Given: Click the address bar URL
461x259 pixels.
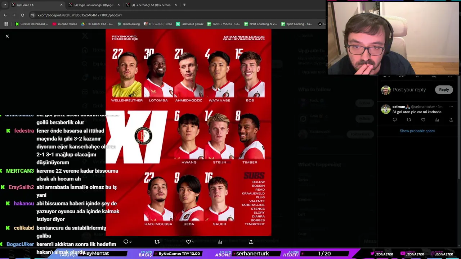Looking at the screenshot, I should tap(80, 15).
